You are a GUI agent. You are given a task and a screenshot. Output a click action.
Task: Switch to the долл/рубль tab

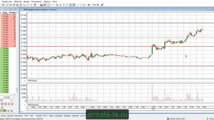click(59, 116)
